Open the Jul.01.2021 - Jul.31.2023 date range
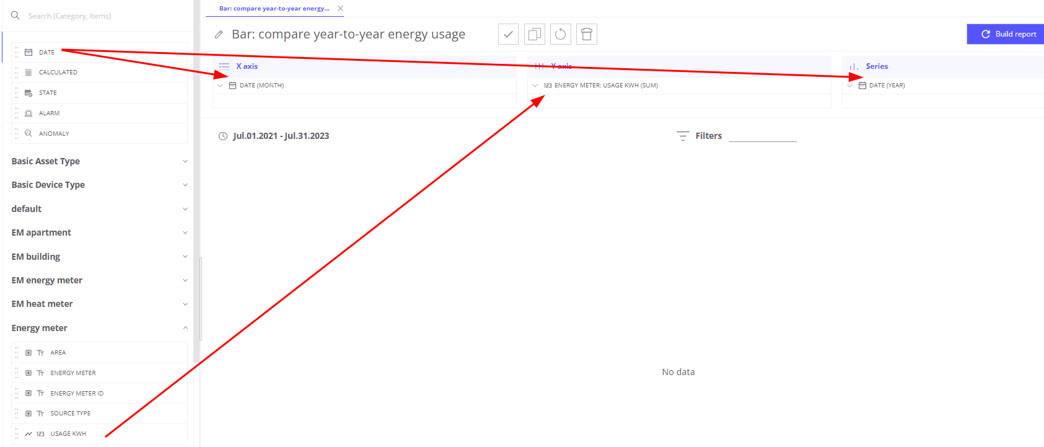Viewport: 1044px width, 447px height. coord(281,136)
